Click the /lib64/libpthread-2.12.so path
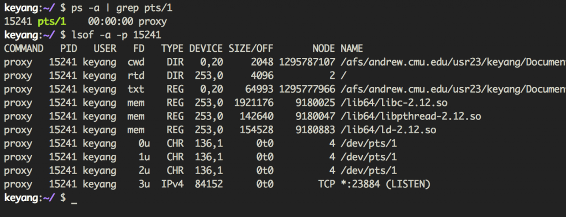 411,117
